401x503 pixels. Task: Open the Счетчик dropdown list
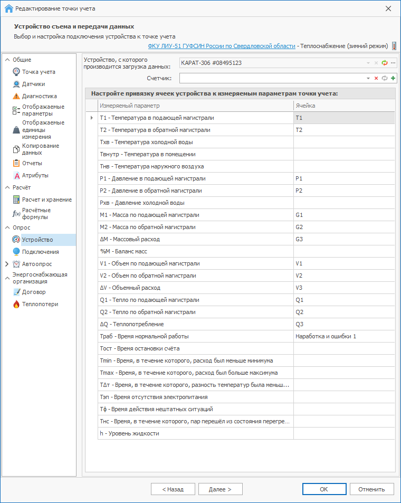[x=368, y=78]
